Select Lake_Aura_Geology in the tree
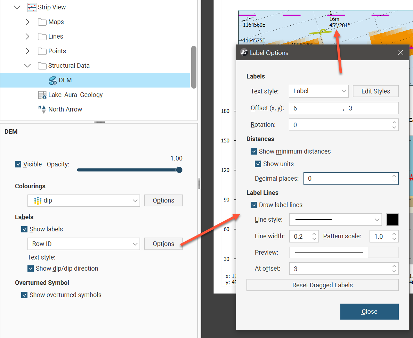 coord(75,95)
